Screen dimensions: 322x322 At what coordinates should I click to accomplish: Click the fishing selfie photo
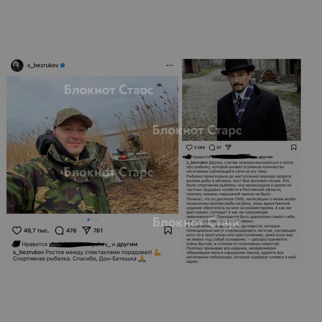pyautogui.click(x=93, y=145)
